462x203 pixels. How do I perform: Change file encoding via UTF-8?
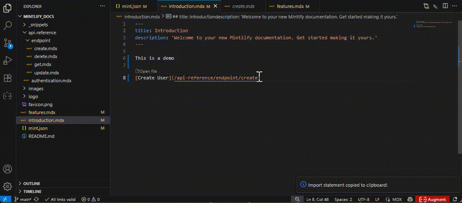(364, 200)
